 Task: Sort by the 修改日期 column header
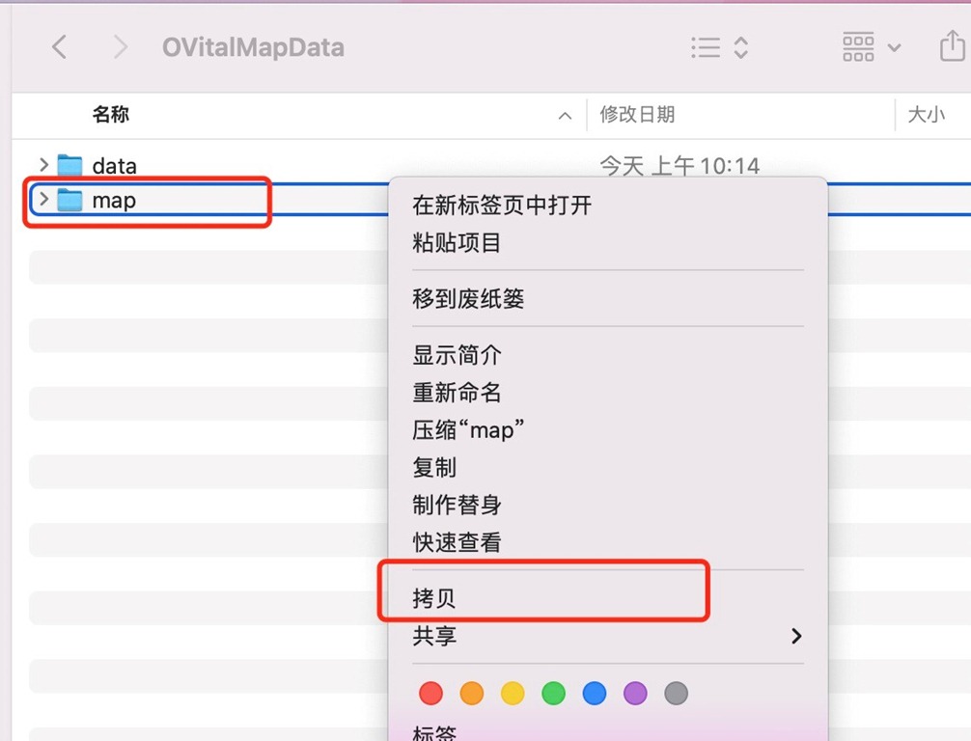(x=637, y=115)
